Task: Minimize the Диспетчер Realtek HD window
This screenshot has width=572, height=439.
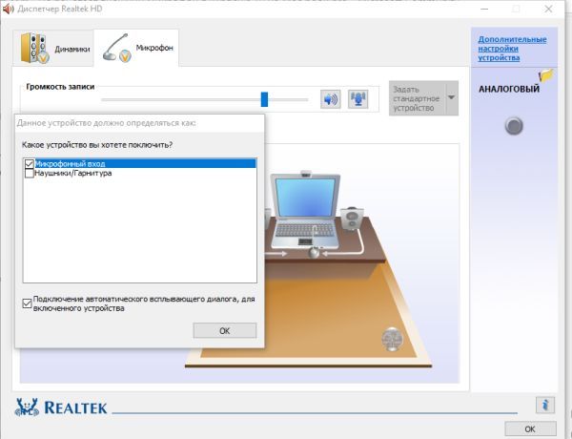Action: point(484,9)
